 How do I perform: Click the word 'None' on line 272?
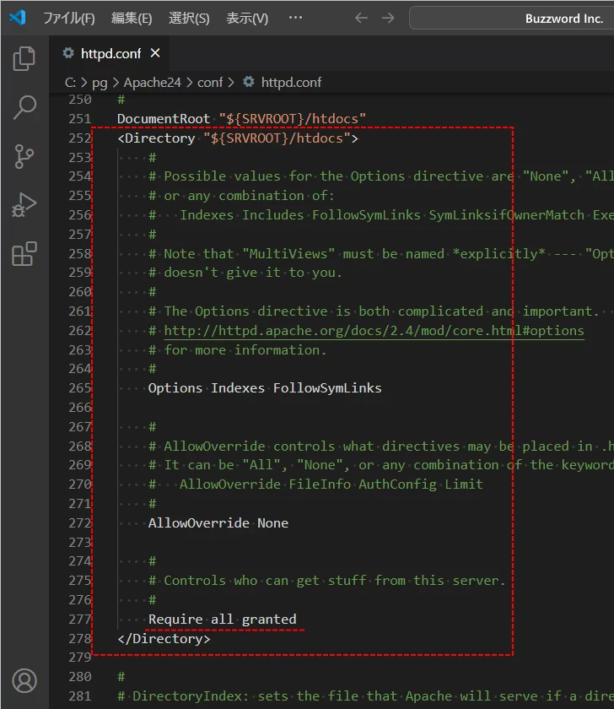point(273,522)
